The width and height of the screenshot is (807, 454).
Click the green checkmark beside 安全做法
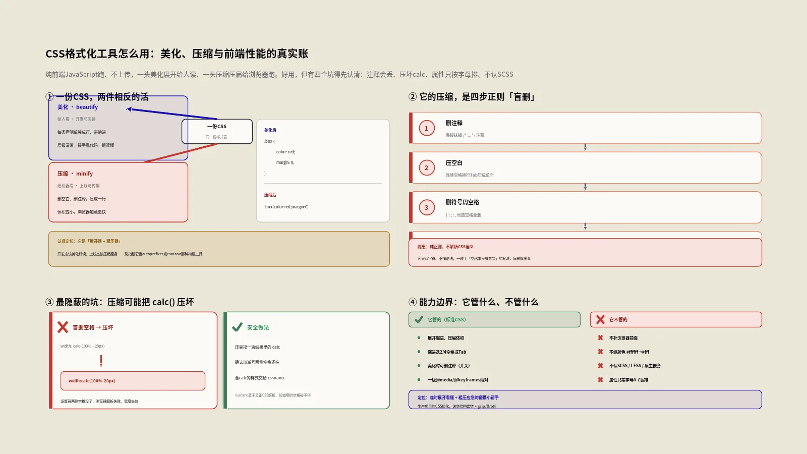click(237, 327)
